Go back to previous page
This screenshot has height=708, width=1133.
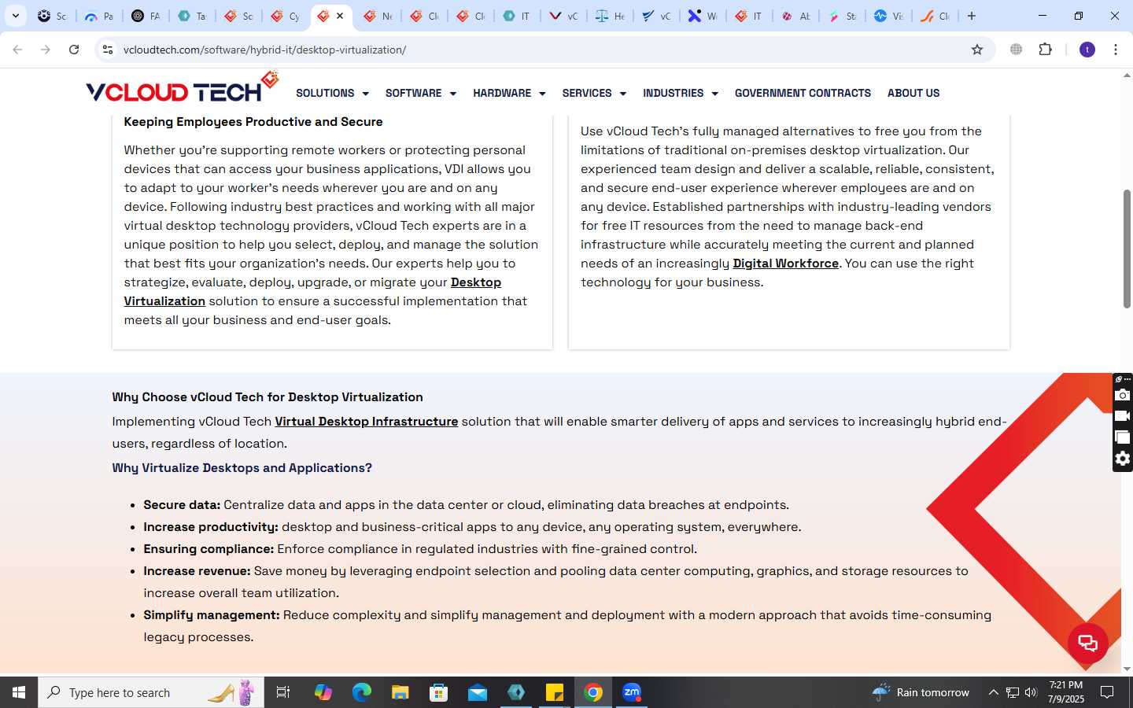17,50
